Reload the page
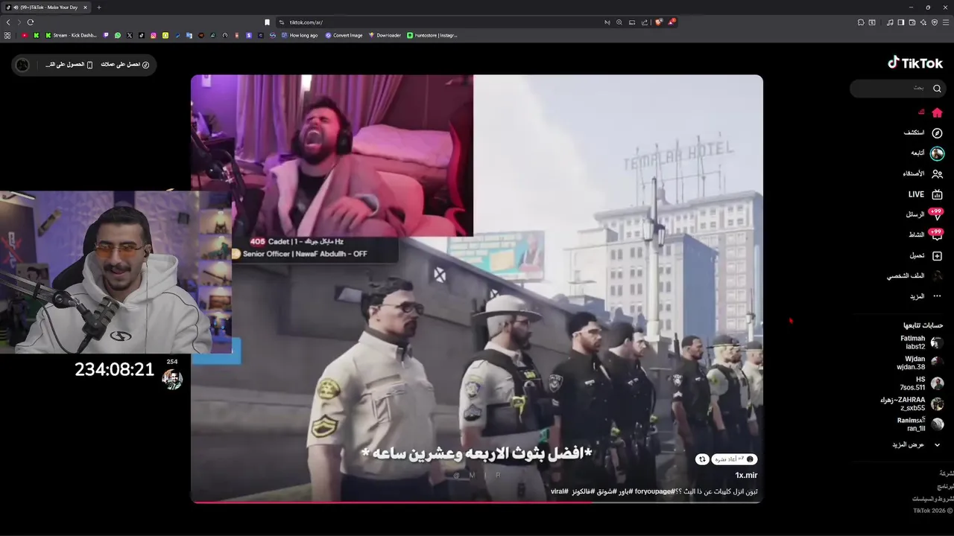The height and width of the screenshot is (536, 954). (31, 22)
